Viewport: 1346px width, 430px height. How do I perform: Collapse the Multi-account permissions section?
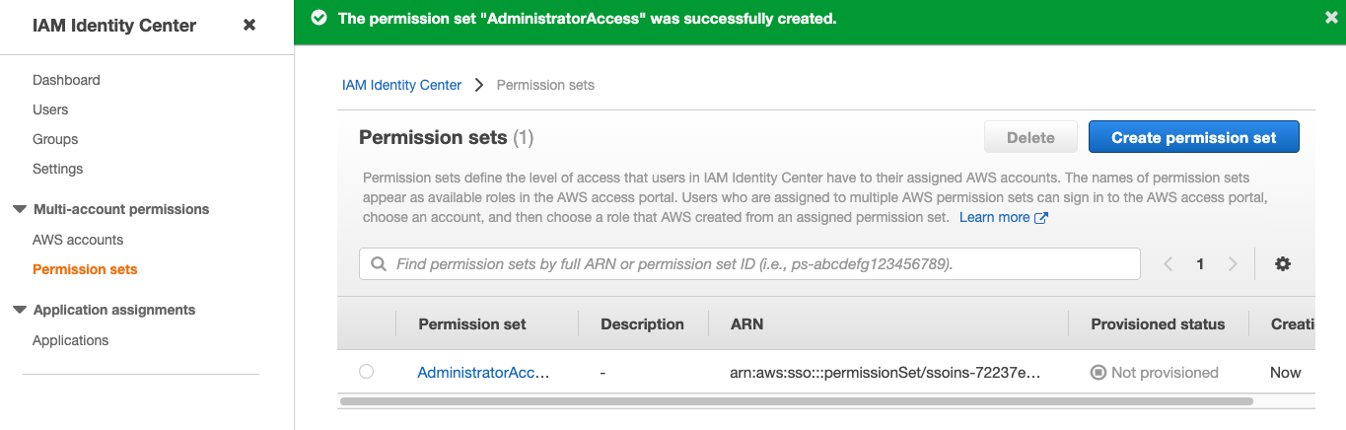coord(19,209)
